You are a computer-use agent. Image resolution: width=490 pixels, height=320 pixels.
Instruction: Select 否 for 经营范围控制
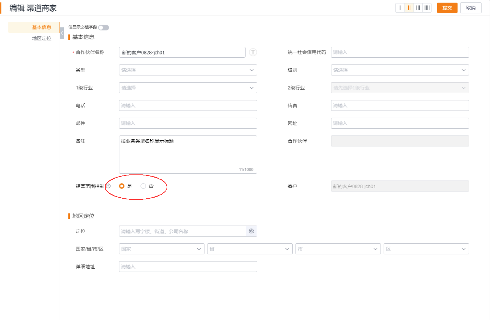tap(143, 186)
